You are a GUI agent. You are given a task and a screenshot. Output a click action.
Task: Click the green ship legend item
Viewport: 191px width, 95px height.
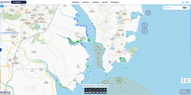[92, 86]
